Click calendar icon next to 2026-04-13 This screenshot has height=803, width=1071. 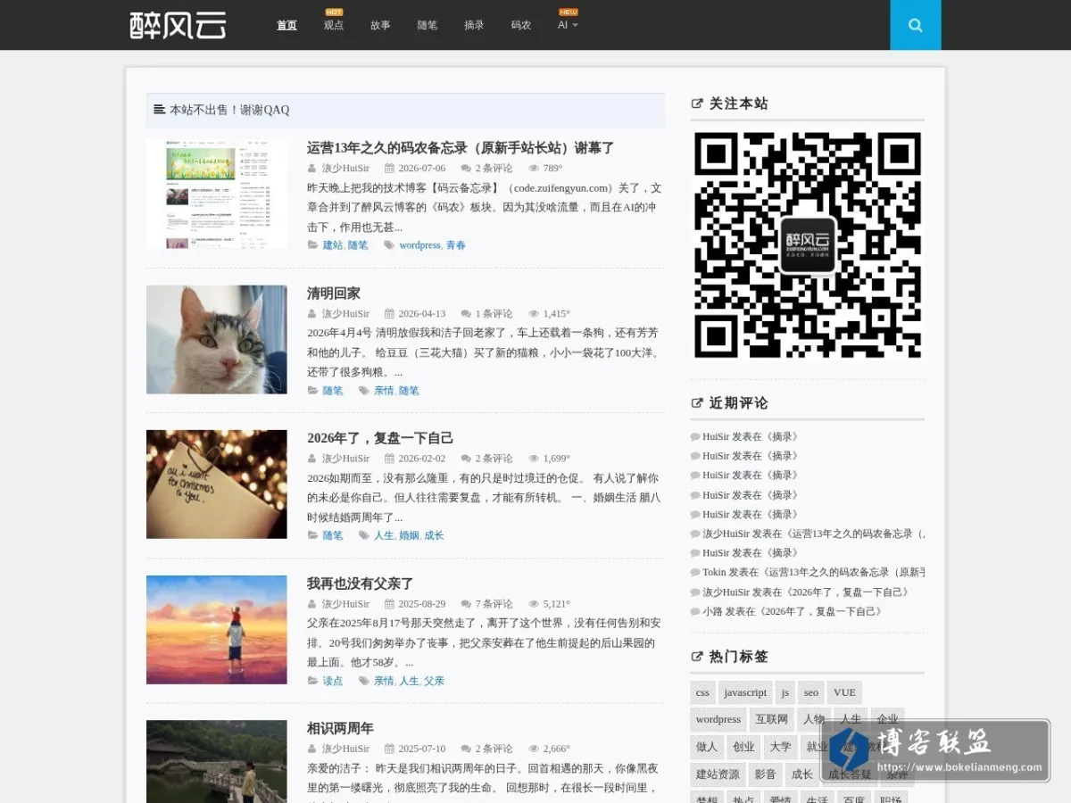[x=389, y=314]
